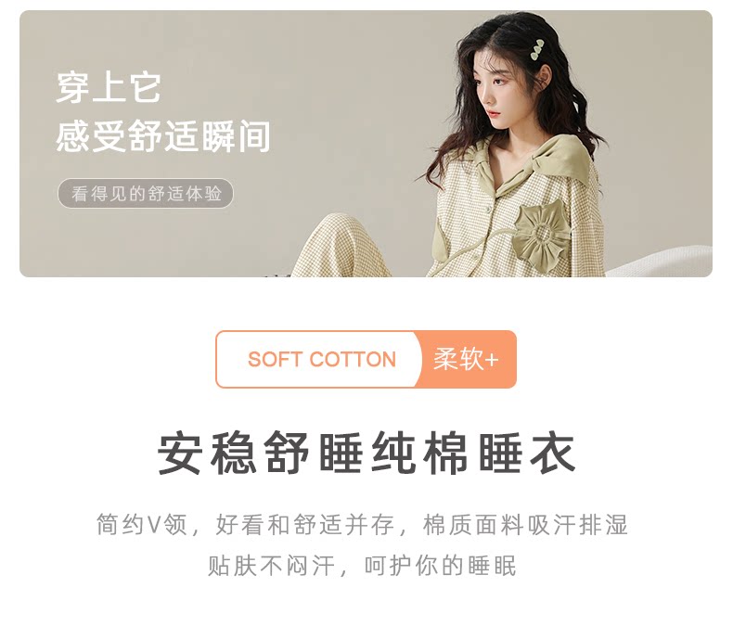Click the white pillow at the banner's corner
This screenshot has width=733, height=626.
click(x=663, y=262)
